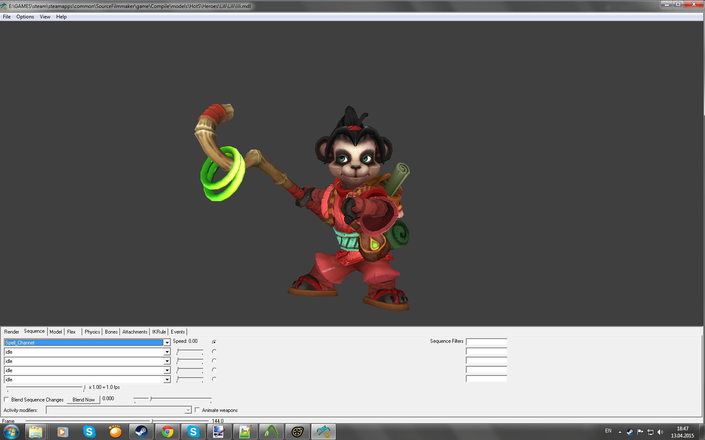Switch to the Render tab
The image size is (705, 440).
[x=11, y=332]
